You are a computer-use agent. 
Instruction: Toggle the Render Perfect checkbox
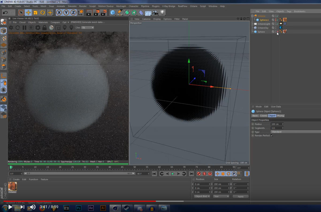pyautogui.click(x=272, y=136)
